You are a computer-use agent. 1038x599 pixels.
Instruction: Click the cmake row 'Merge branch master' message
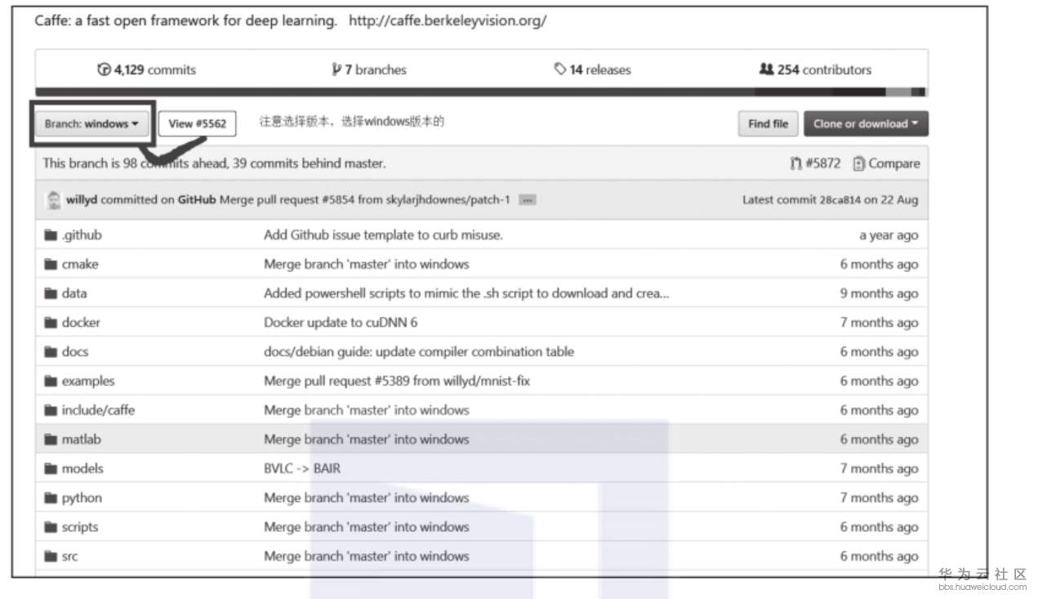click(367, 265)
